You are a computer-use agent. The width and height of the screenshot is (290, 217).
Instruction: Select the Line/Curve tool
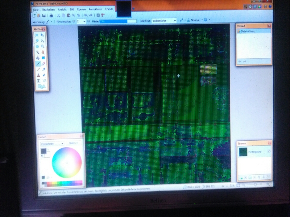click(x=44, y=81)
